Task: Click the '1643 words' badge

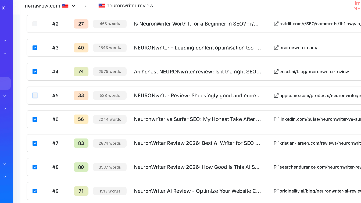Action: [110, 48]
